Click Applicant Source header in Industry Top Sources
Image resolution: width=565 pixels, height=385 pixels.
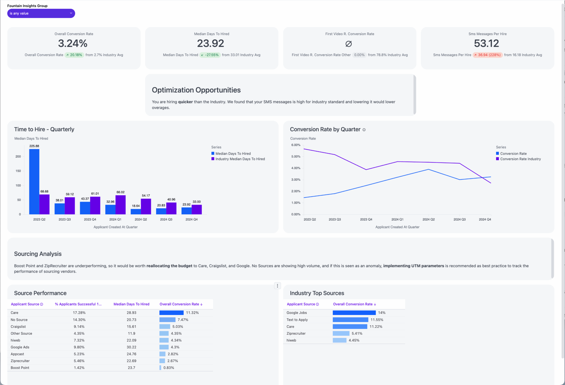pos(300,304)
